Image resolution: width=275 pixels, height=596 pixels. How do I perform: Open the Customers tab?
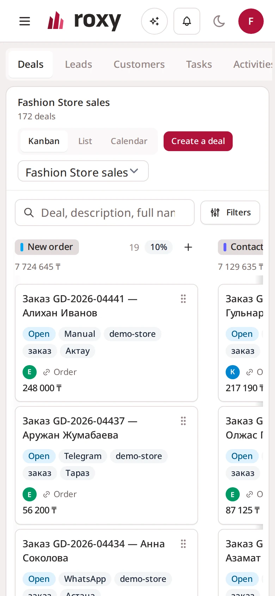[x=139, y=64]
